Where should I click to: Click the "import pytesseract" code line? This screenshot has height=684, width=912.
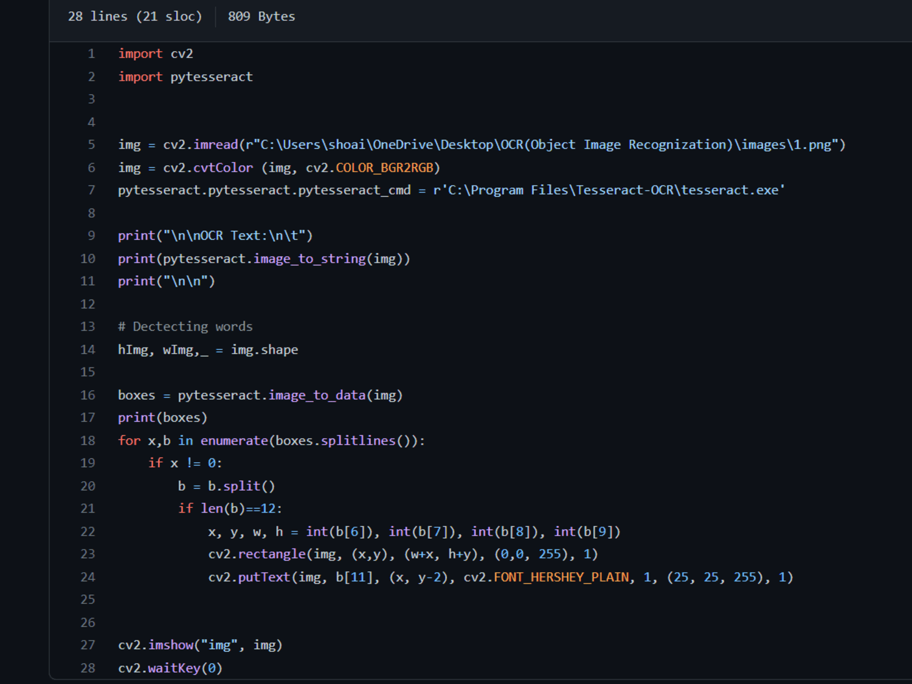pyautogui.click(x=185, y=77)
